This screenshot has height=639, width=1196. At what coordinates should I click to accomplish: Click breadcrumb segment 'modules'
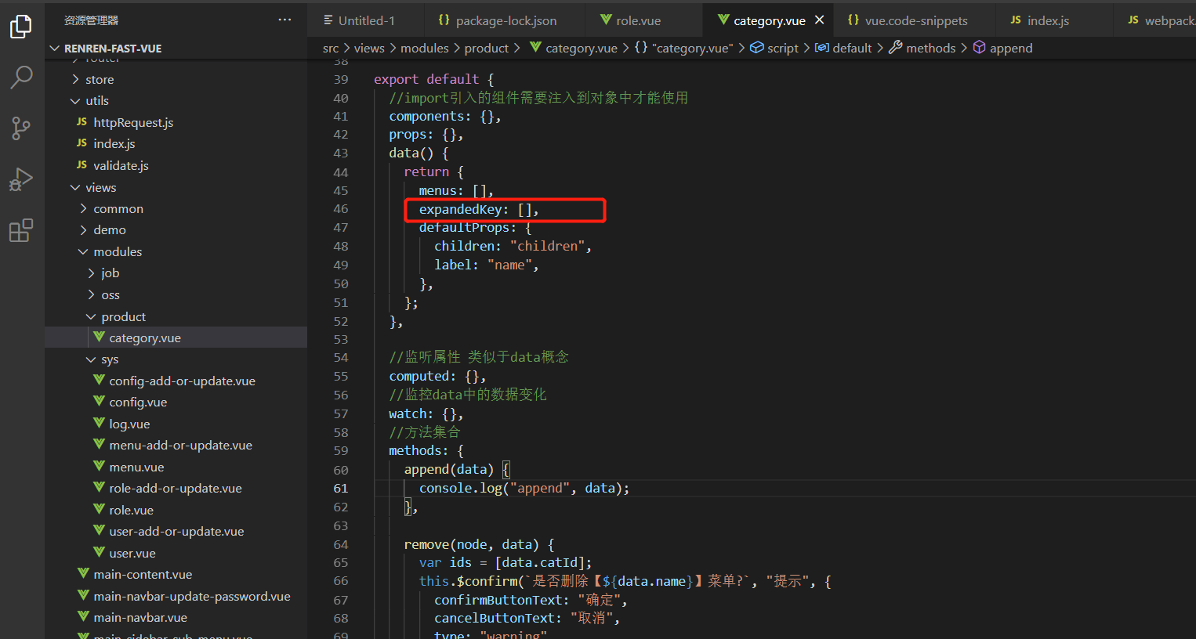coord(425,49)
